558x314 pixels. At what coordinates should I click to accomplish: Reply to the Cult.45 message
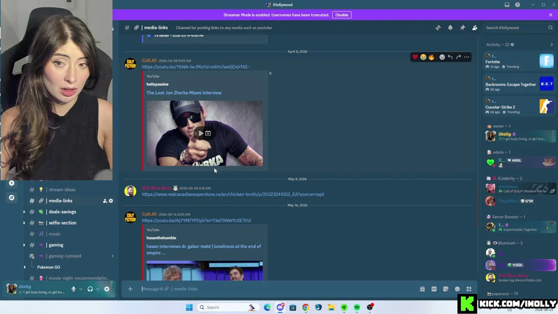point(450,57)
